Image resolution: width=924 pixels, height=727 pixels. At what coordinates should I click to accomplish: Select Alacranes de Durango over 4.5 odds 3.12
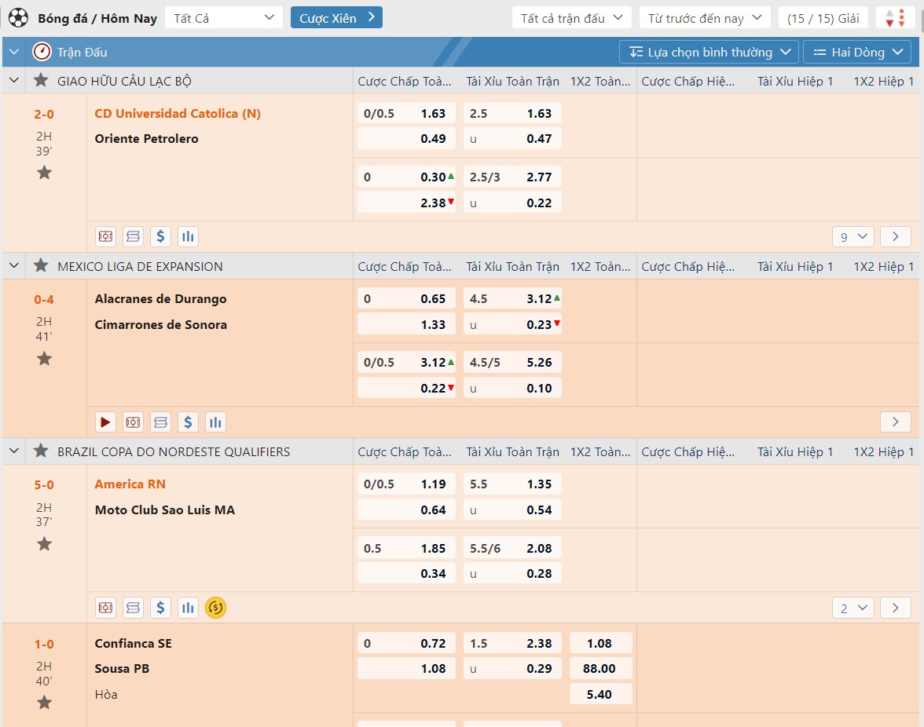click(x=512, y=298)
